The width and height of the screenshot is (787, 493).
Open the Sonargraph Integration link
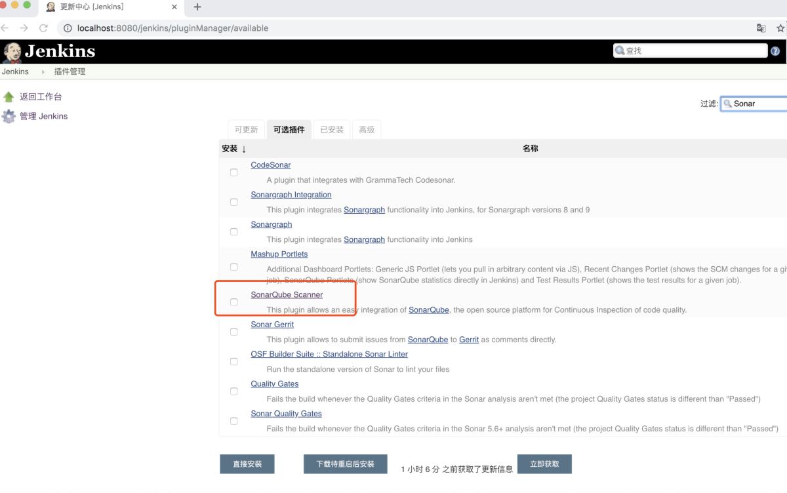click(x=291, y=195)
